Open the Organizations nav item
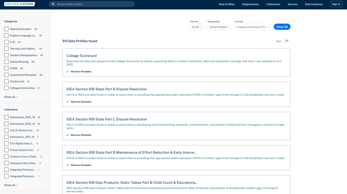The width and height of the screenshot is (347, 194). point(250,4)
